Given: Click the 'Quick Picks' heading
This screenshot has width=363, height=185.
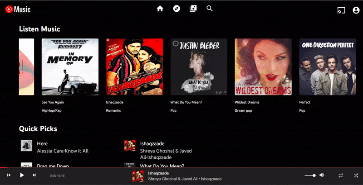Looking at the screenshot, I should (x=38, y=128).
